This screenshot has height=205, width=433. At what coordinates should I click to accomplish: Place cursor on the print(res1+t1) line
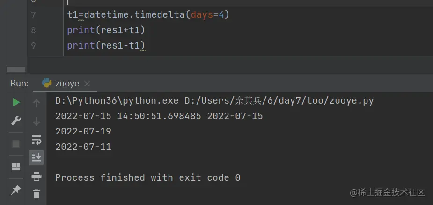(106, 30)
